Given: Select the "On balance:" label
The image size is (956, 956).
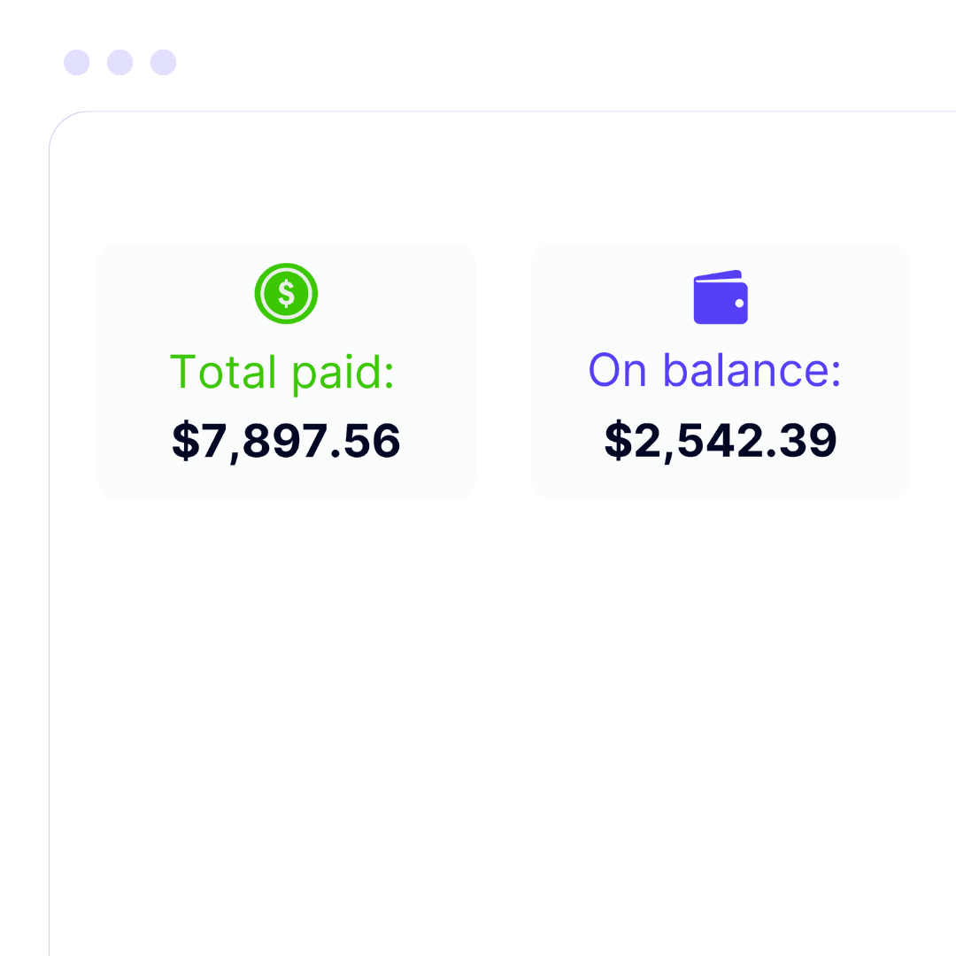Looking at the screenshot, I should pyautogui.click(x=714, y=370).
